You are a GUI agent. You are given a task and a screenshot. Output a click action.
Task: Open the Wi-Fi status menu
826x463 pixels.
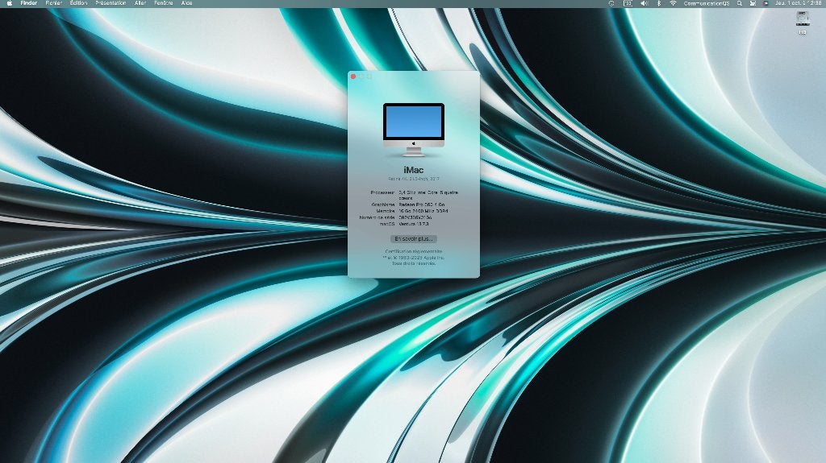click(673, 3)
